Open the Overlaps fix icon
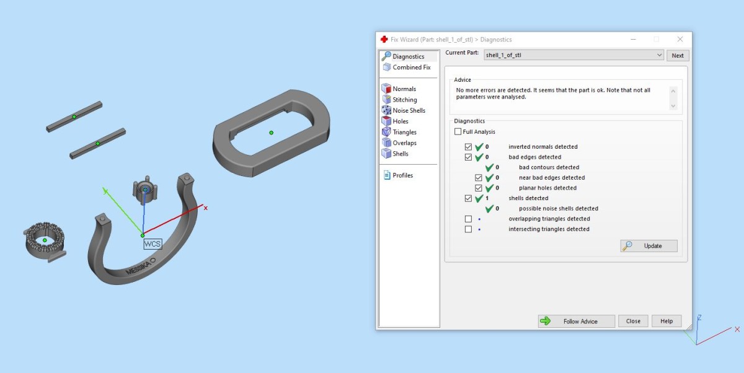The width and height of the screenshot is (744, 373). 386,143
